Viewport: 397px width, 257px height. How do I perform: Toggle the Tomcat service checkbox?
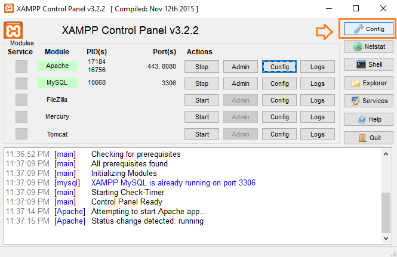[x=21, y=134]
